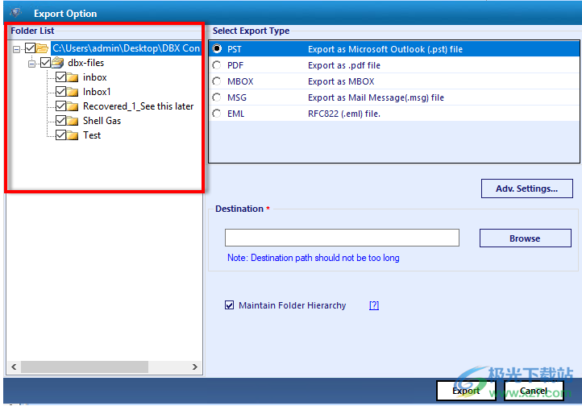Select the C:\Users\admin\Desktop\DBX path label
582x406 pixels.
click(x=126, y=48)
